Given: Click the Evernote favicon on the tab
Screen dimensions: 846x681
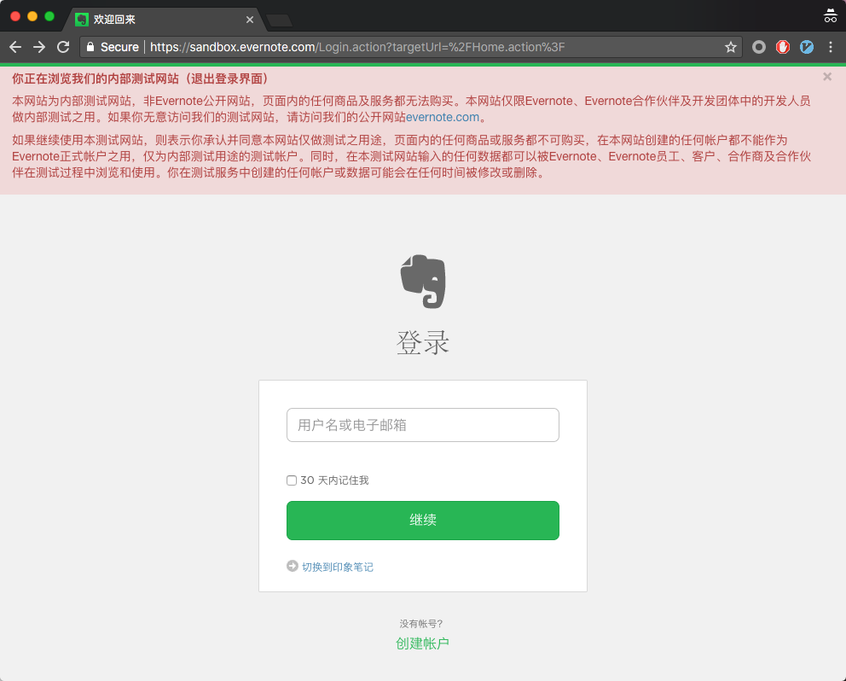Looking at the screenshot, I should tap(82, 20).
